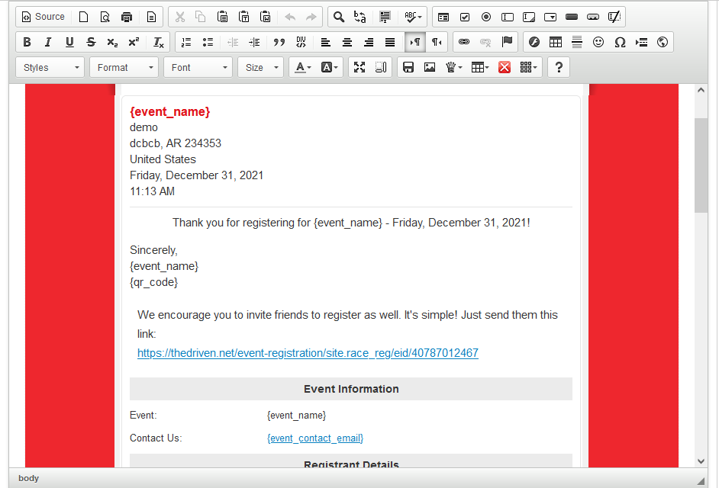Image resolution: width=719 pixels, height=488 pixels.
Task: Insert a smiley emoticon
Action: coord(598,42)
